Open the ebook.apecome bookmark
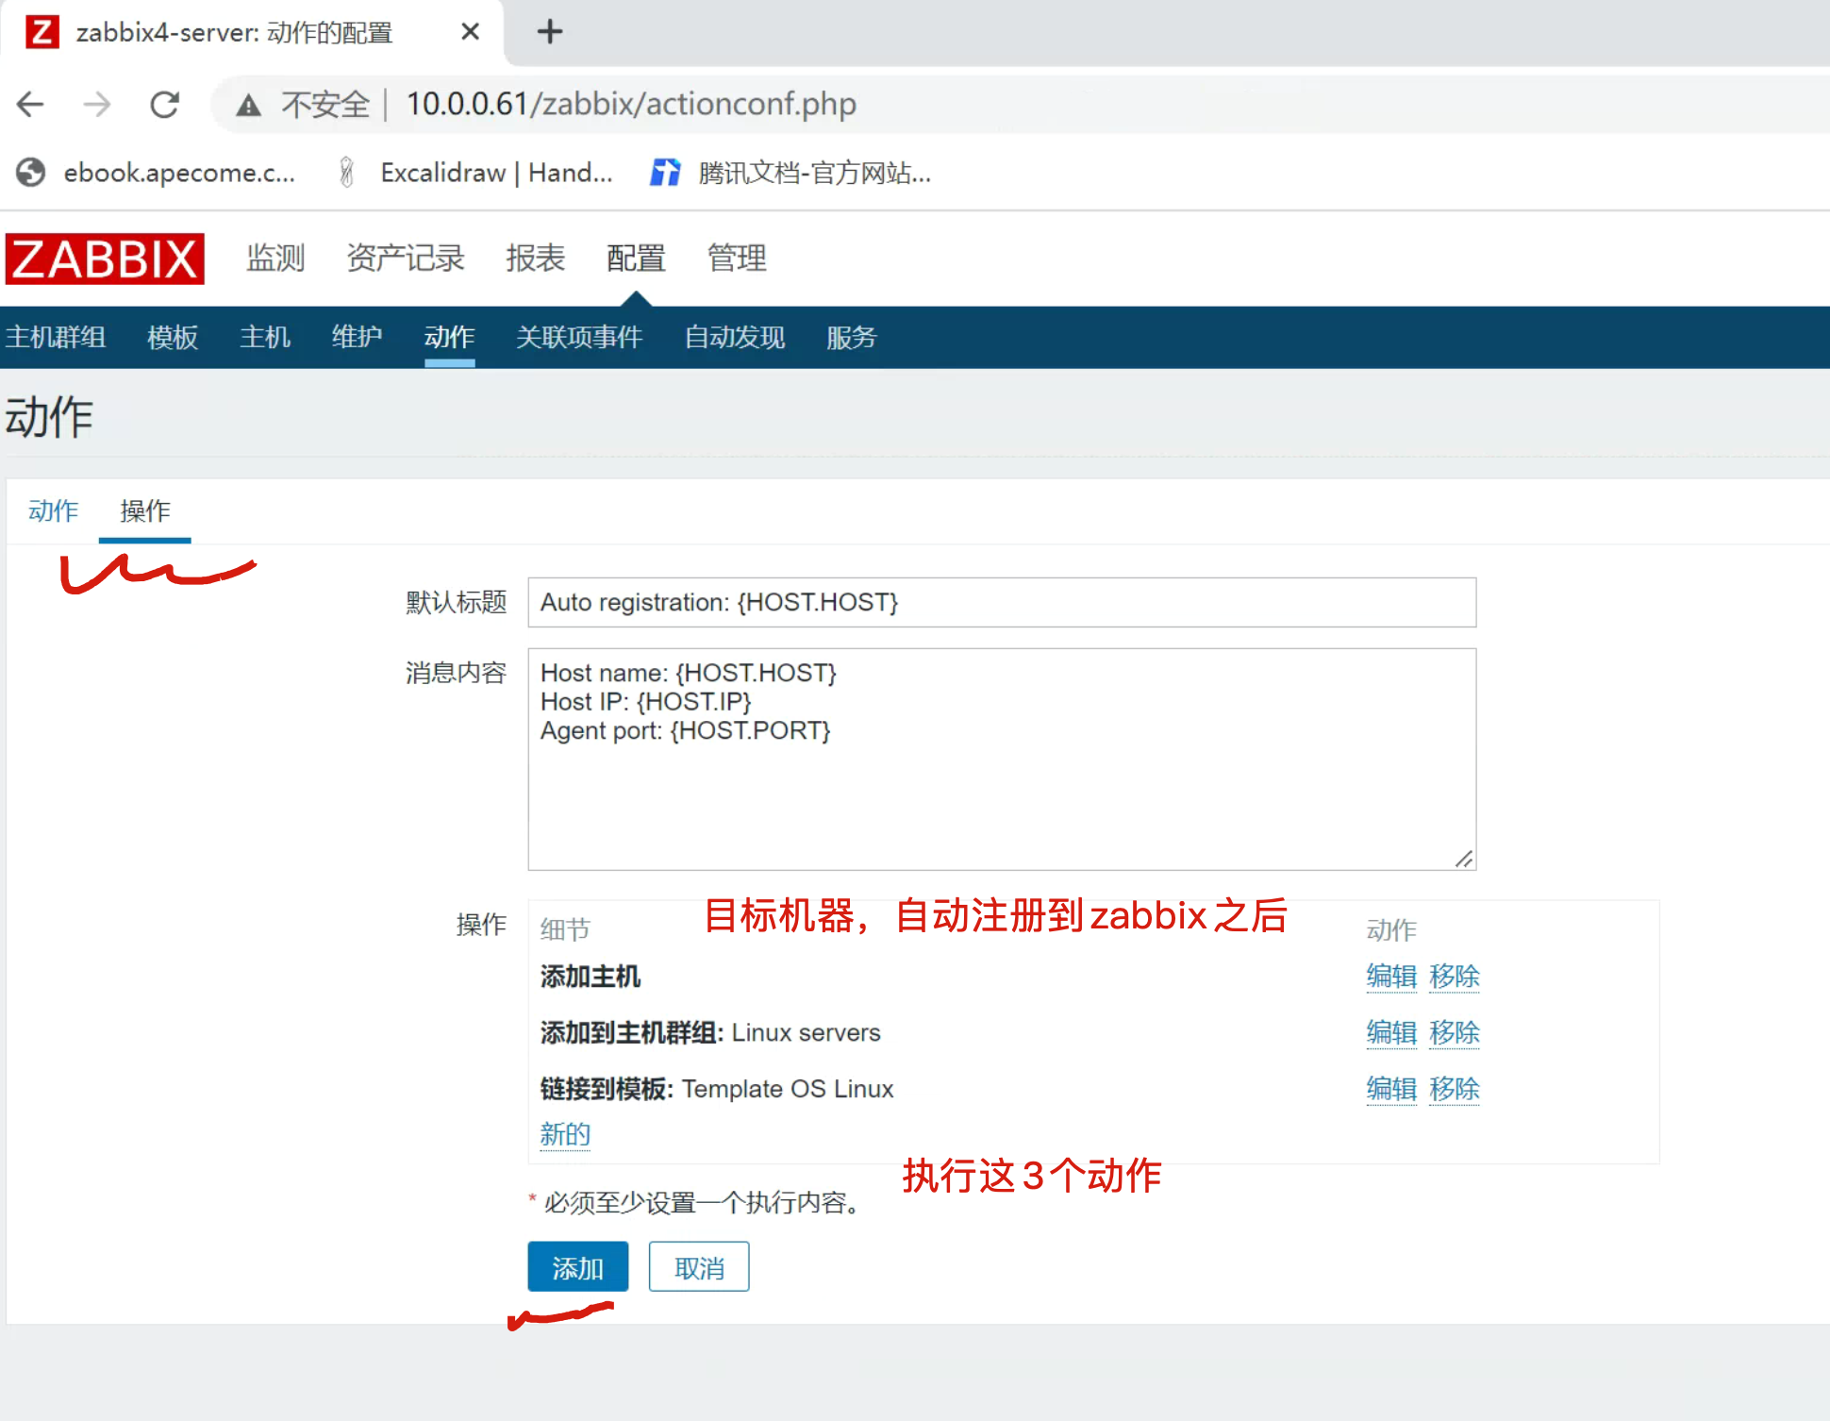Screen dimensions: 1830x1421 coord(157,173)
